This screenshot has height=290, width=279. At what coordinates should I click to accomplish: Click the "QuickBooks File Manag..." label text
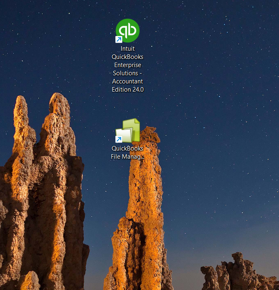128,153
